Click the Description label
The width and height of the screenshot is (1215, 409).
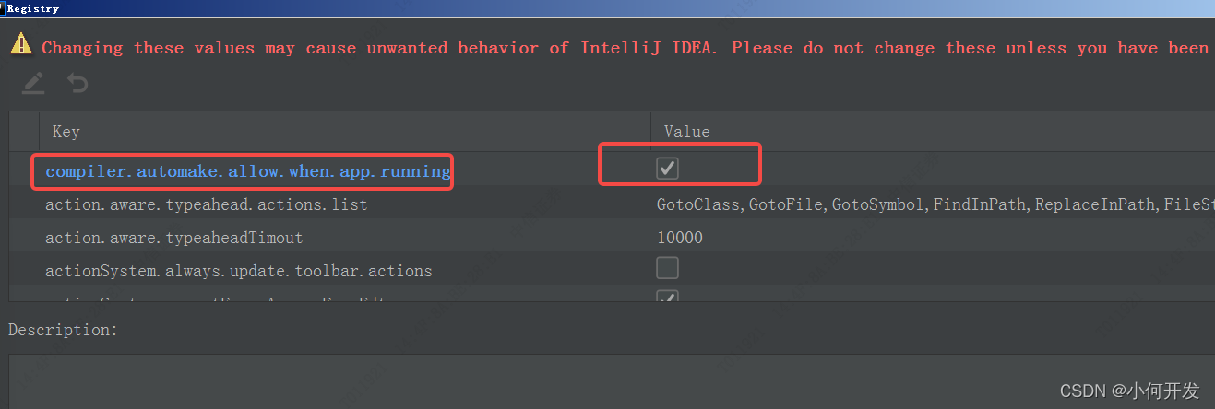click(63, 330)
